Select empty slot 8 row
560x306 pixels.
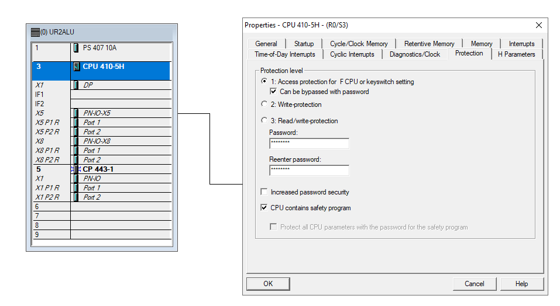point(102,225)
